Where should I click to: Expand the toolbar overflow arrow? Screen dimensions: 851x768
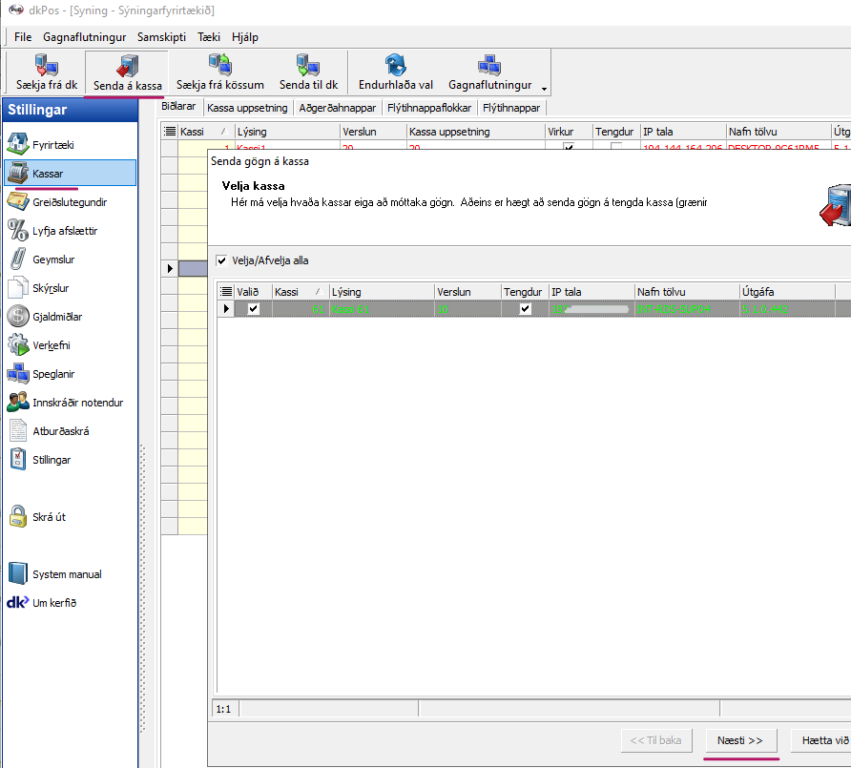pyautogui.click(x=544, y=89)
